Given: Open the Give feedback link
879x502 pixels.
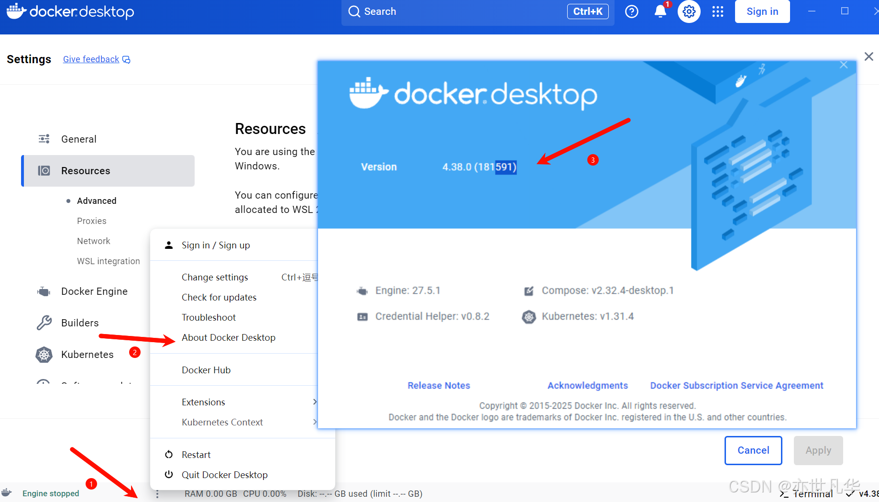Looking at the screenshot, I should tap(91, 59).
